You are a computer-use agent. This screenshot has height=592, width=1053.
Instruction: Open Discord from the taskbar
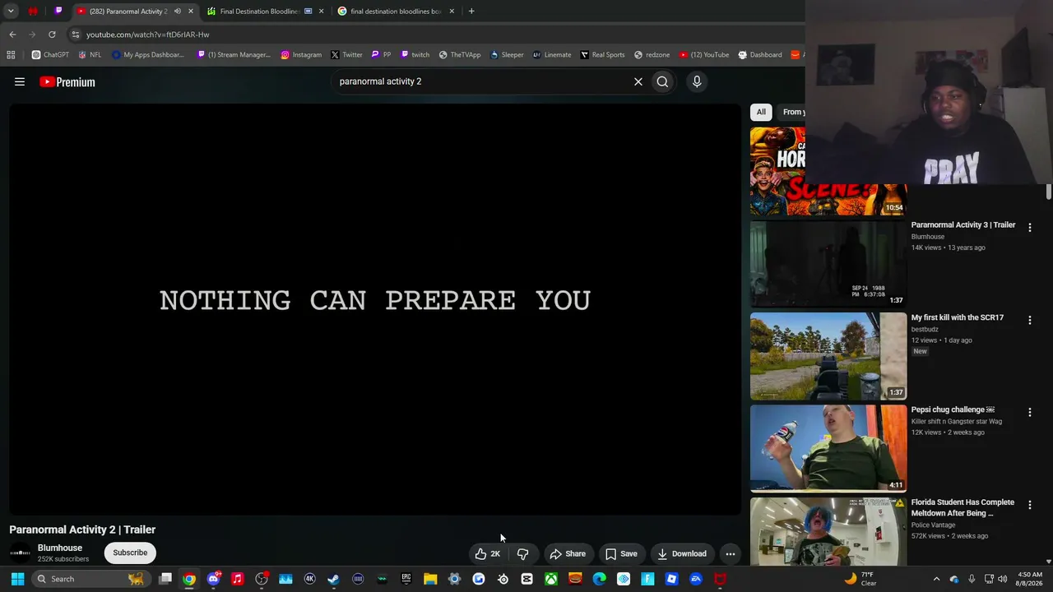(214, 579)
